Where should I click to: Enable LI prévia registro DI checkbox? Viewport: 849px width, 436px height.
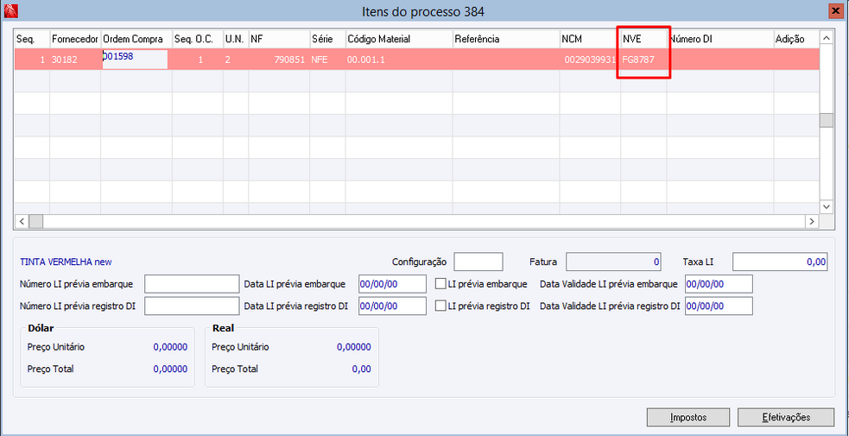440,306
